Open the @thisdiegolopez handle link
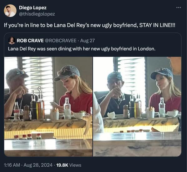This screenshot has width=187, height=172. click(x=37, y=14)
